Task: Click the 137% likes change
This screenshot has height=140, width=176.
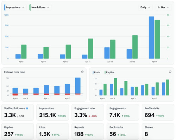Action: (56, 135)
